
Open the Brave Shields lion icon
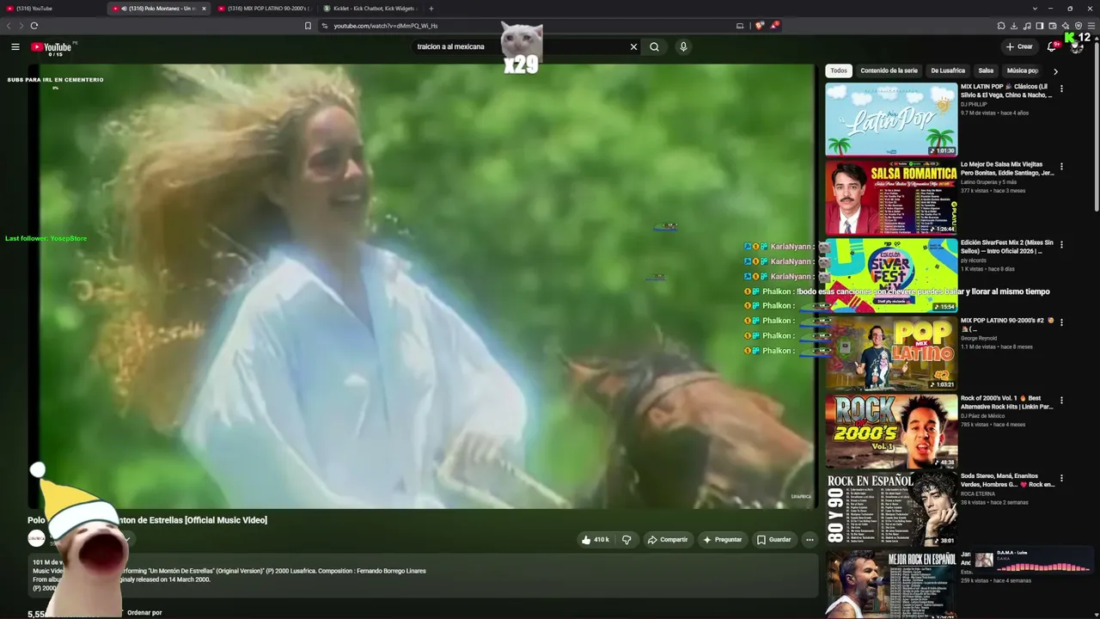click(x=759, y=26)
